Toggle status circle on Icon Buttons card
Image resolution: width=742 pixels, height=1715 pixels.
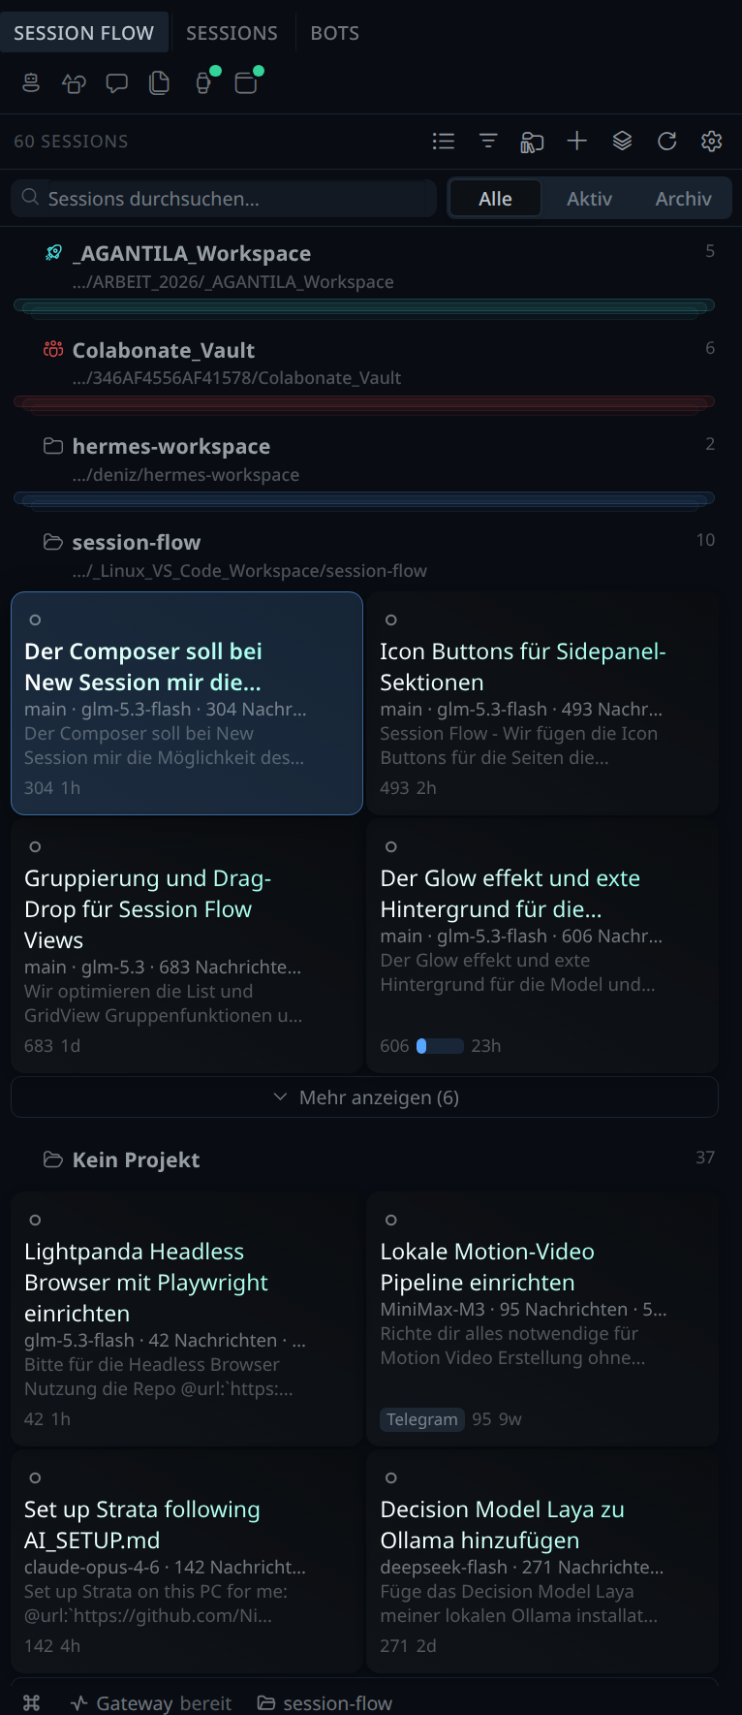pyautogui.click(x=391, y=619)
